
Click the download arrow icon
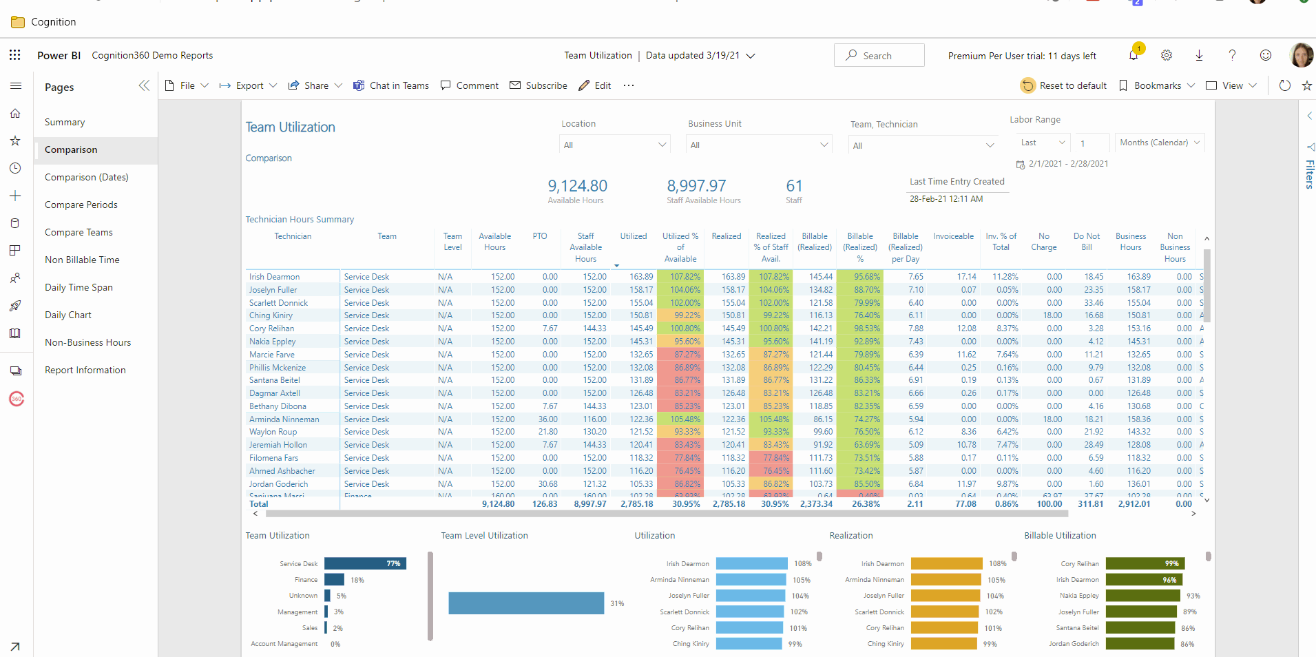pyautogui.click(x=1199, y=56)
